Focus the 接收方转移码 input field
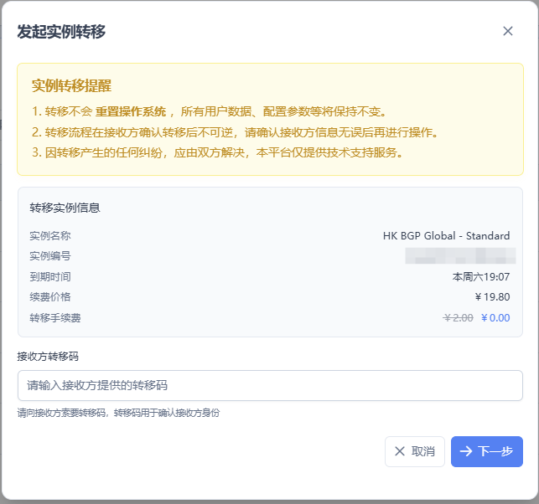 (x=270, y=385)
